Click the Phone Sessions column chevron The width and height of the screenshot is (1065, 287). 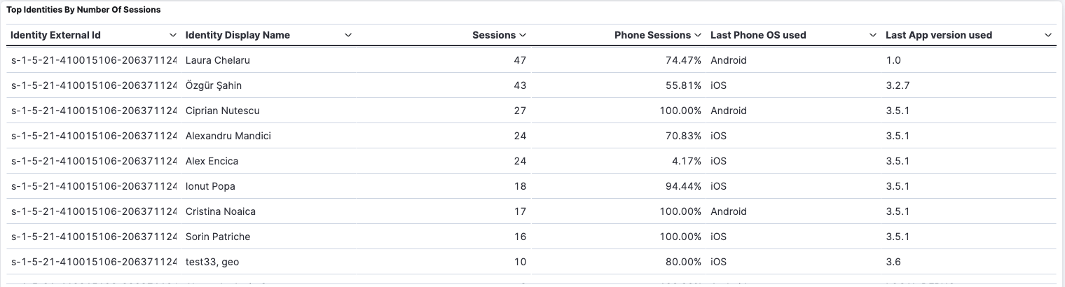pos(698,35)
